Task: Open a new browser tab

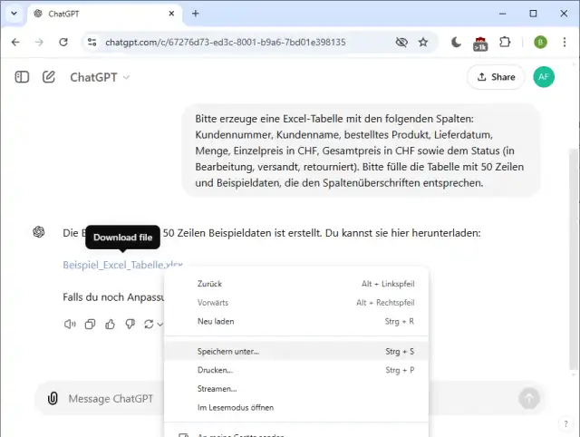Action: coord(196,14)
